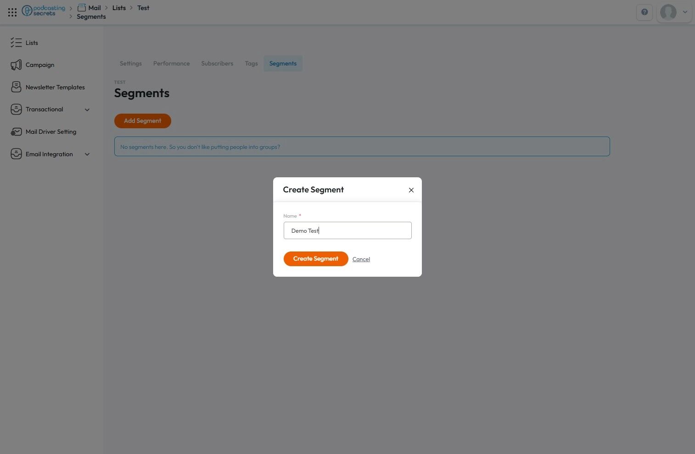Open the user avatar dropdown
The image size is (695, 454).
(674, 12)
